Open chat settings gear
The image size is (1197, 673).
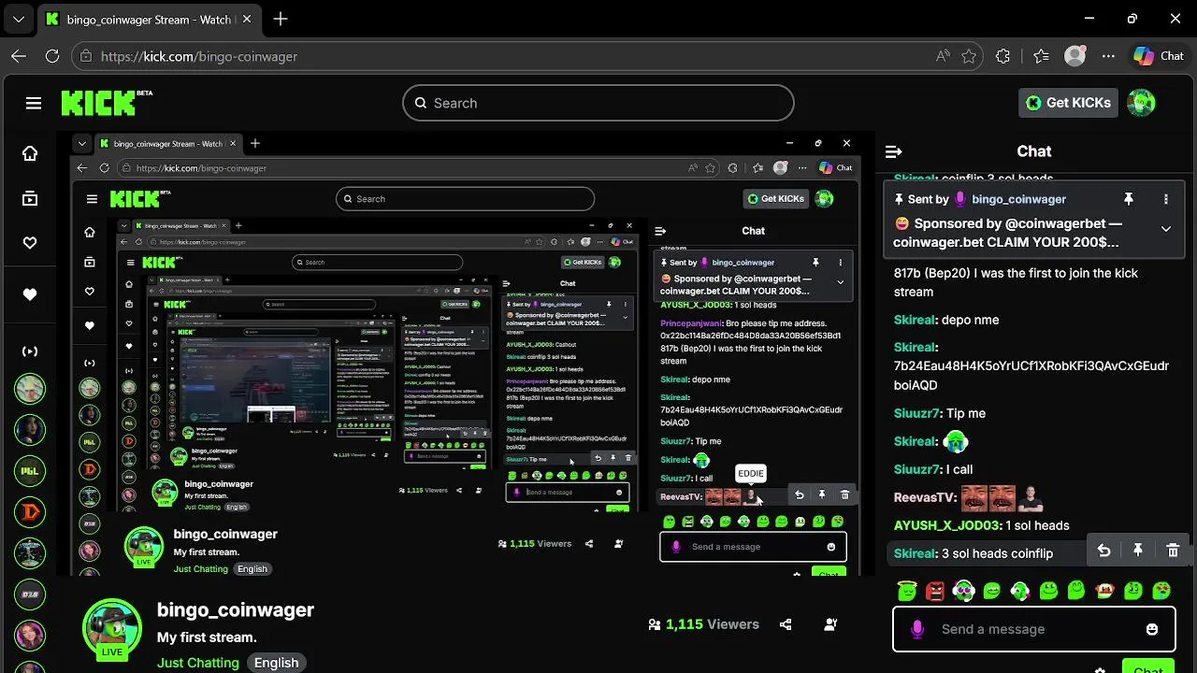point(1100,669)
